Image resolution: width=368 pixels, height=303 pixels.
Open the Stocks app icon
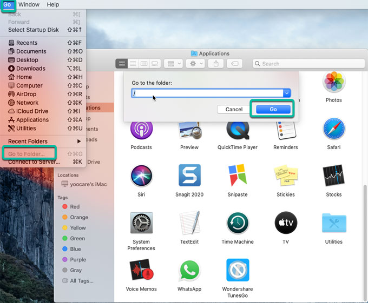pyautogui.click(x=334, y=176)
